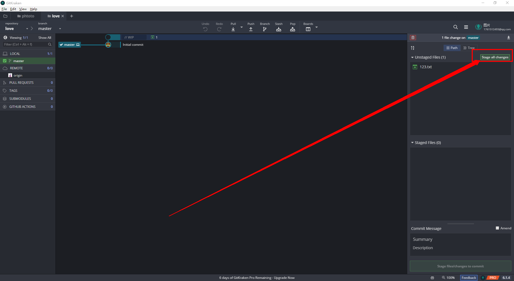The width and height of the screenshot is (514, 281).
Task: Open the Pull options dropdown arrow
Action: pyautogui.click(x=241, y=27)
